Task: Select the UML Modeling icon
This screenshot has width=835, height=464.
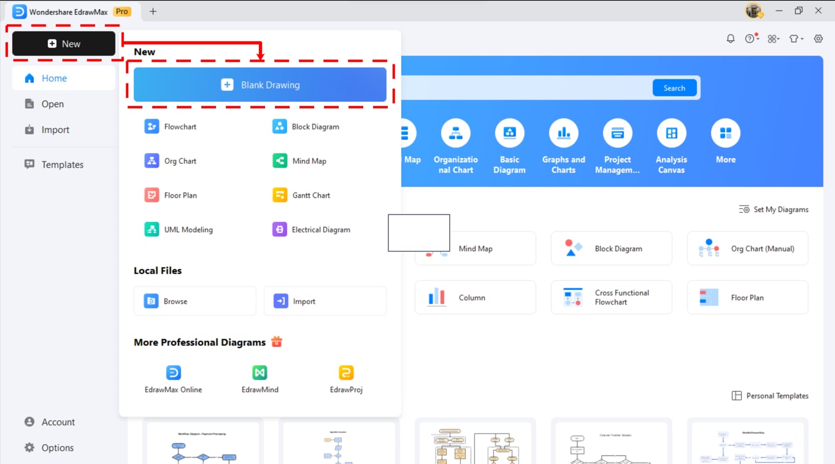Action: 152,229
